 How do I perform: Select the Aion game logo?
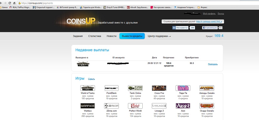(x=183, y=106)
